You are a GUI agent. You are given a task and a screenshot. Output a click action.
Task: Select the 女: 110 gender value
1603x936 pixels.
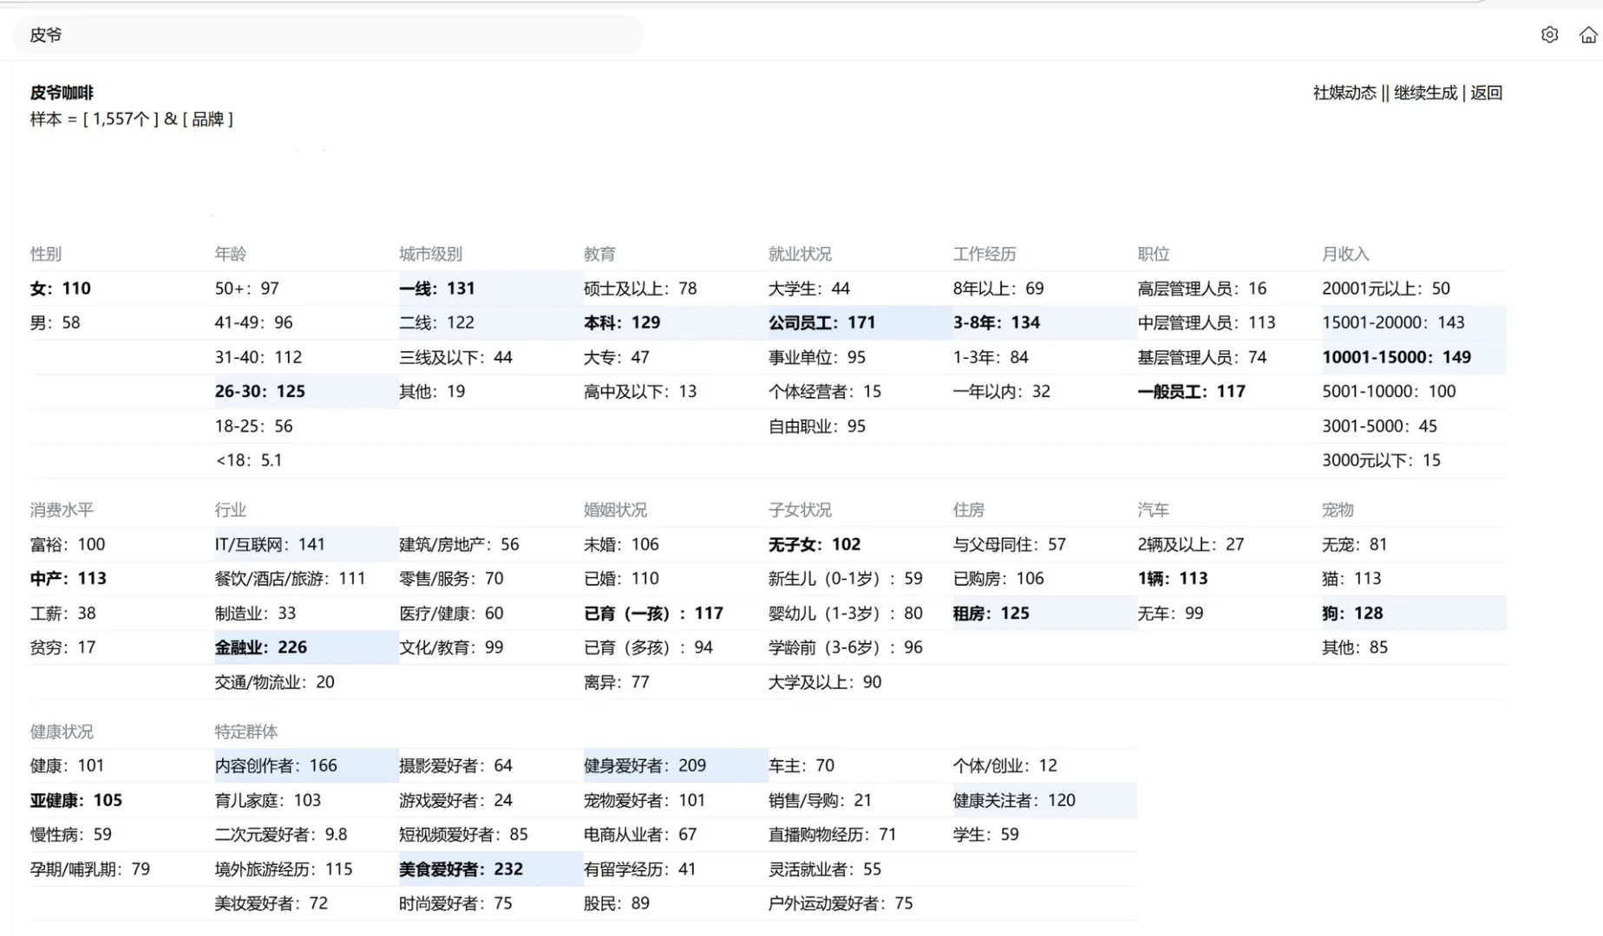point(61,289)
